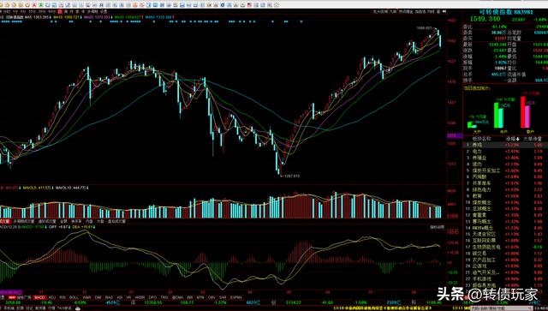Select the 天津自贸区 sector row
This screenshot has height=311, width=548.
(x=505, y=234)
